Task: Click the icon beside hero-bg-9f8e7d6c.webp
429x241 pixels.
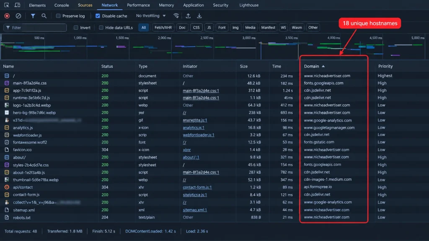Action: coord(7,113)
